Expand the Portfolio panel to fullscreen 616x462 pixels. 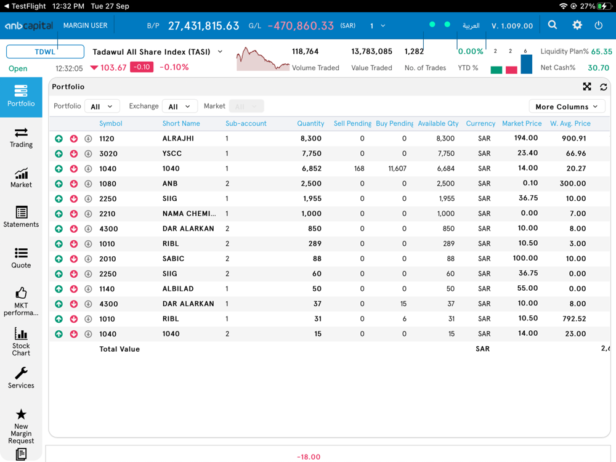click(587, 86)
